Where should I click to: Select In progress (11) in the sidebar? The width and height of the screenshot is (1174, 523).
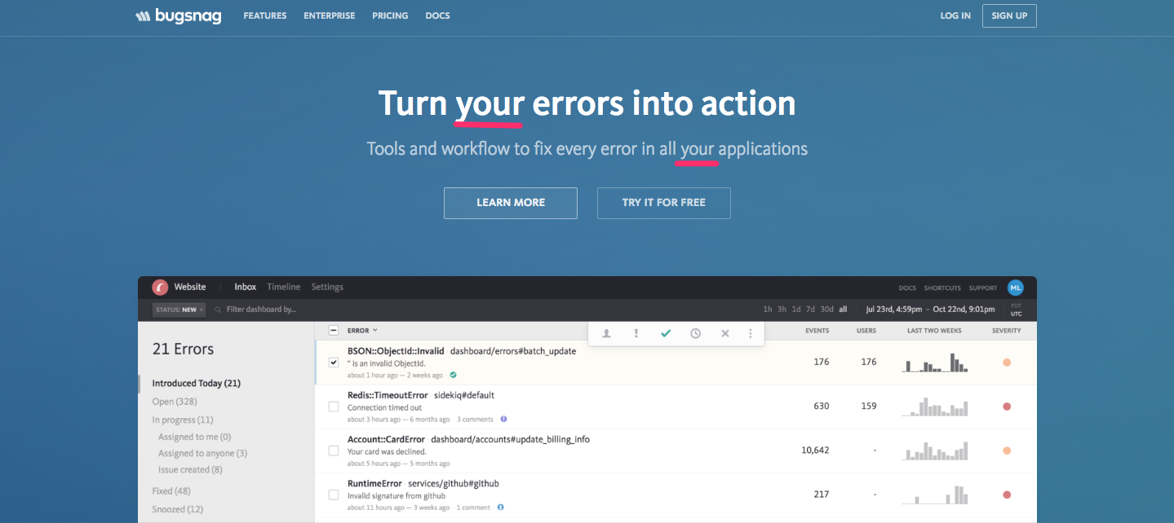pos(183,420)
